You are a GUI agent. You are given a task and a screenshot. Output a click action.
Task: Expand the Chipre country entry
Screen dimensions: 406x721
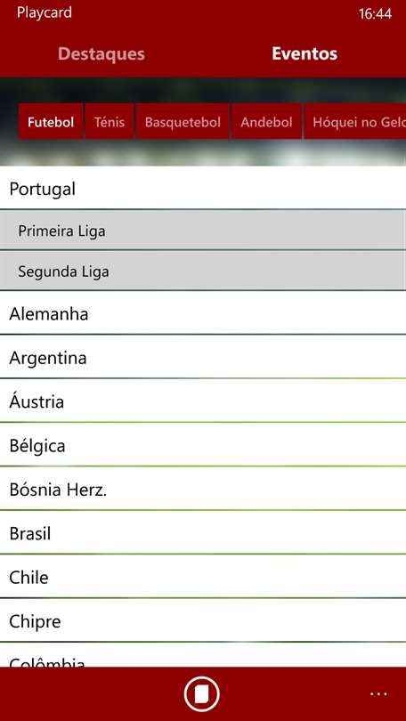tap(203, 620)
